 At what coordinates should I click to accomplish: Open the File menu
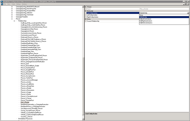pyautogui.click(x=5, y=4)
